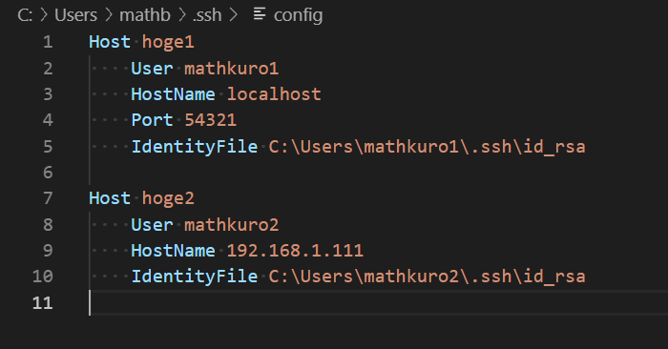This screenshot has width=668, height=349.
Task: Click line number 7 in the gutter
Action: (48, 198)
